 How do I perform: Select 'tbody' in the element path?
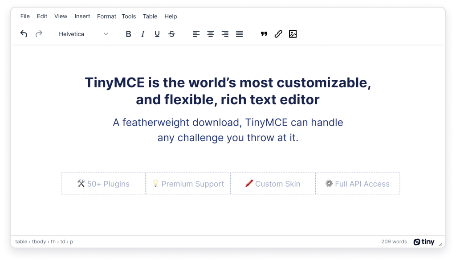coord(39,242)
